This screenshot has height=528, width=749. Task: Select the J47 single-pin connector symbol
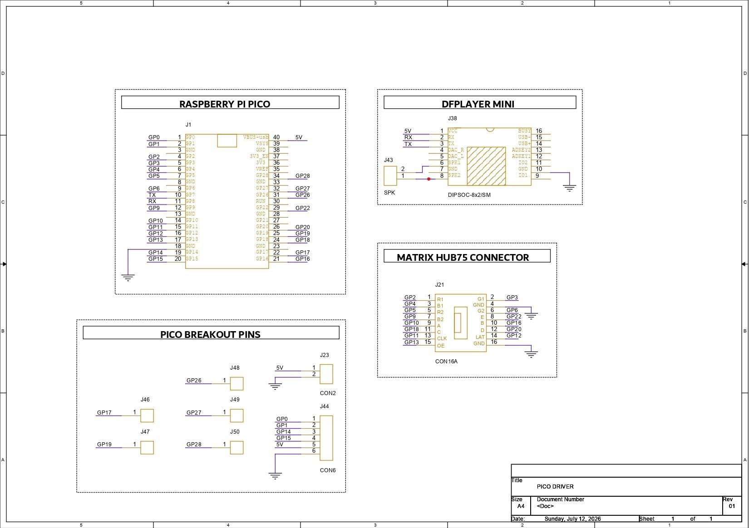point(147,448)
